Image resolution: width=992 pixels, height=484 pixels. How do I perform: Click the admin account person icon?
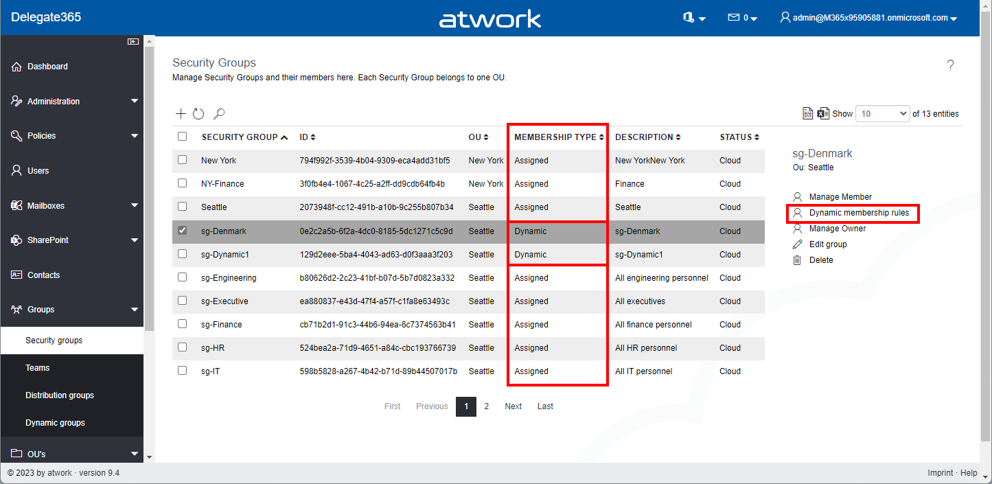pos(785,17)
